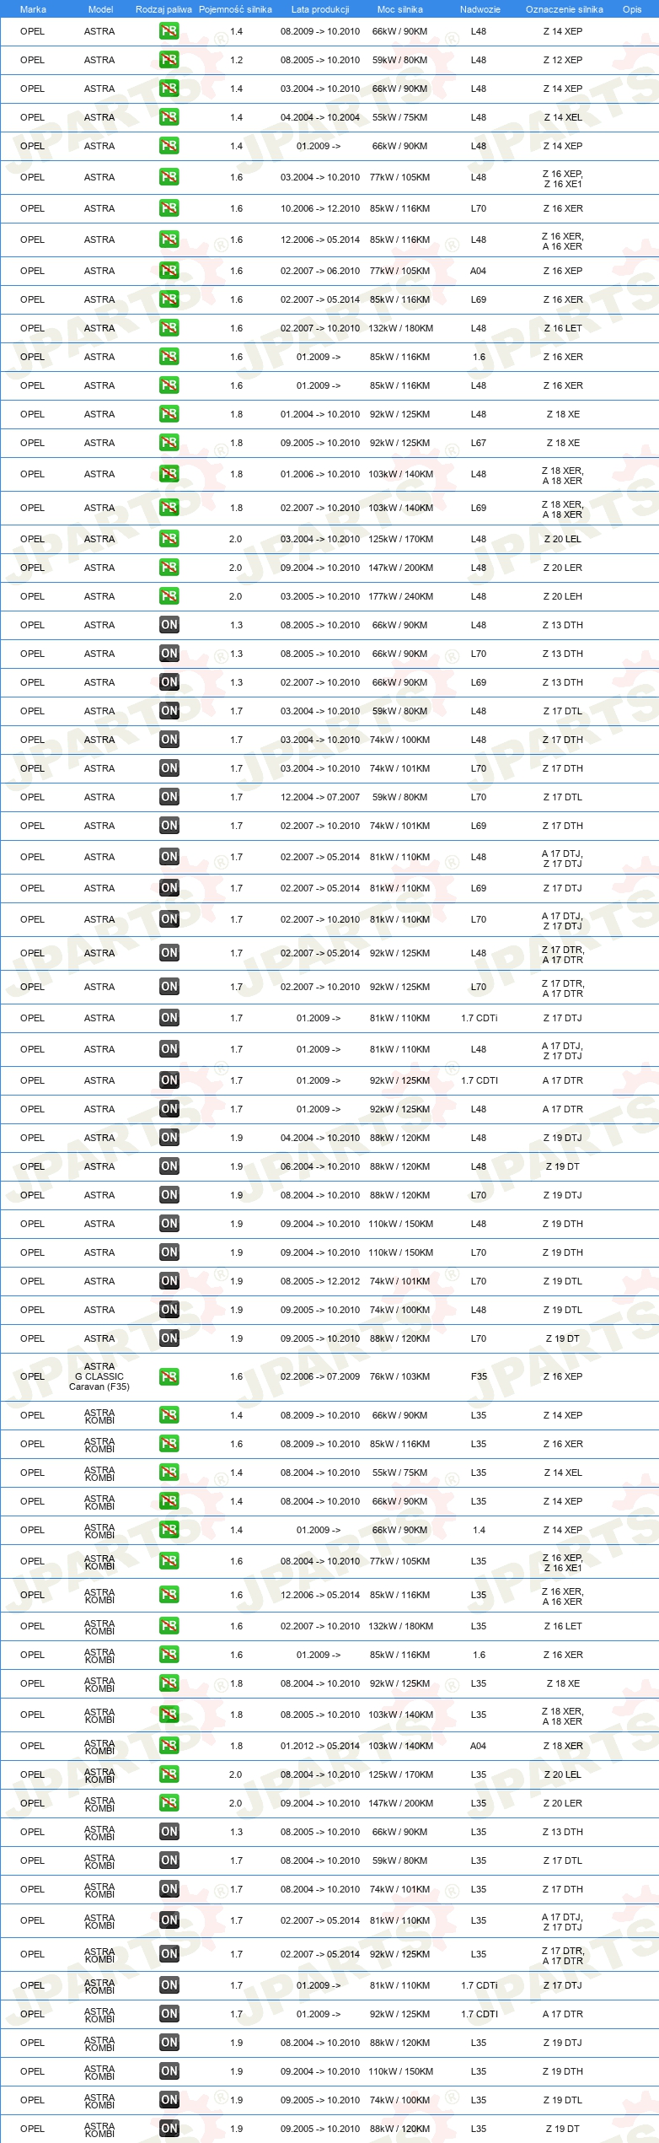Select the 12.2004 -> 07.2007 production years cell
This screenshot has width=659, height=2143.
[x=320, y=797]
